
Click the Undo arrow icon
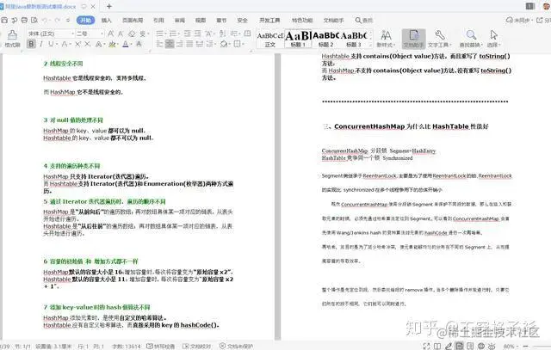(45, 20)
